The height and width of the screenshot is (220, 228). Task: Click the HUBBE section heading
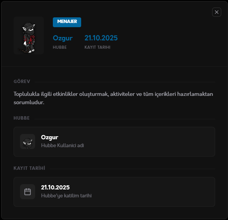click(x=22, y=118)
